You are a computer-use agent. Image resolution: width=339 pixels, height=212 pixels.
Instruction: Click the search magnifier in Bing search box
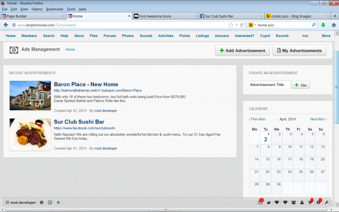[x=314, y=25]
